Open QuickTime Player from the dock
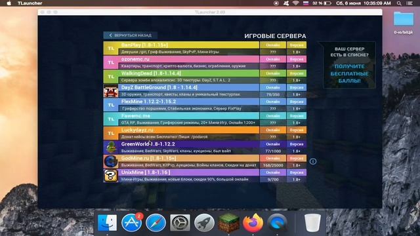The width and height of the screenshot is (420, 236). (277, 223)
